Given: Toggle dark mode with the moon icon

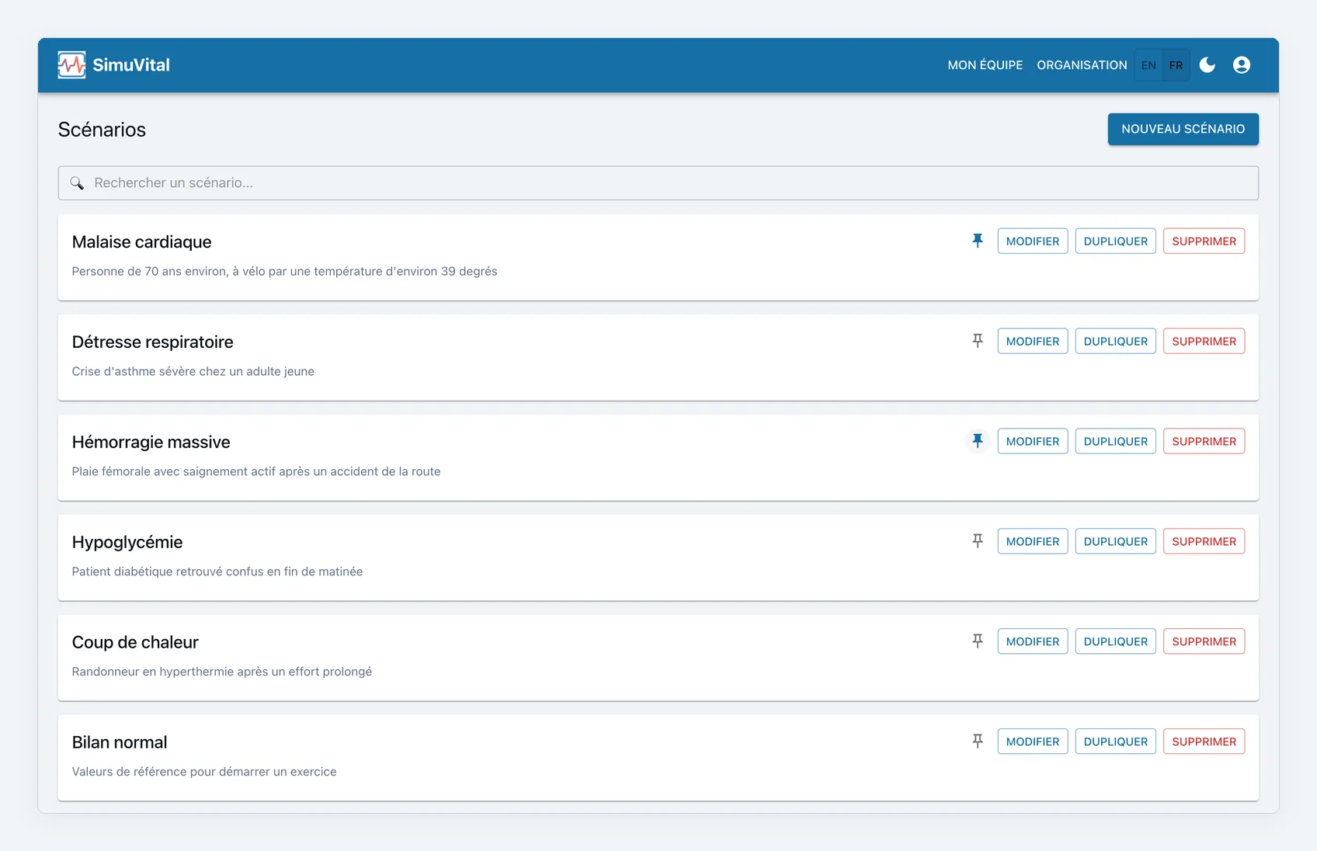Looking at the screenshot, I should (x=1207, y=65).
